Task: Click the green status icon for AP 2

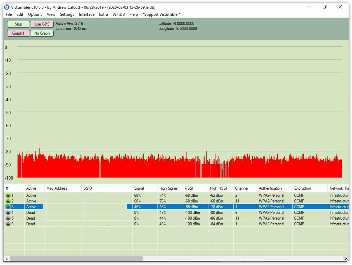Action: coord(8,201)
